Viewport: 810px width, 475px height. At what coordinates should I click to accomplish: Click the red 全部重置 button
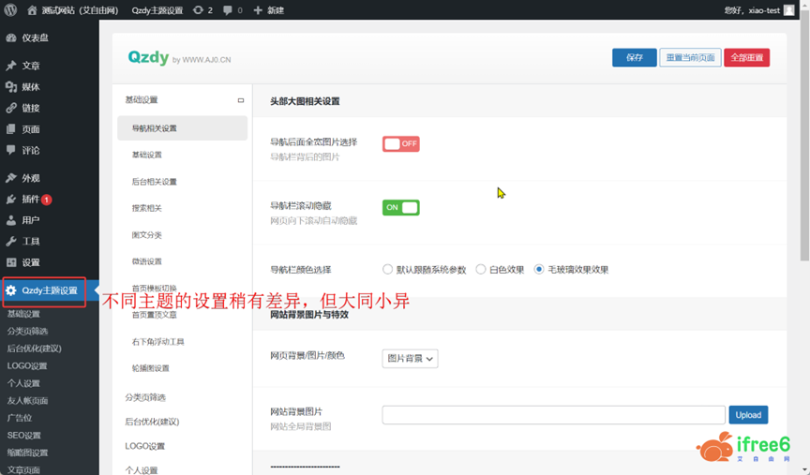coord(746,58)
